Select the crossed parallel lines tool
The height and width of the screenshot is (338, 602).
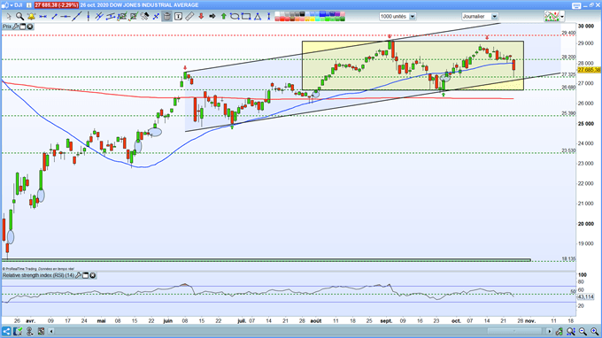click(x=99, y=17)
